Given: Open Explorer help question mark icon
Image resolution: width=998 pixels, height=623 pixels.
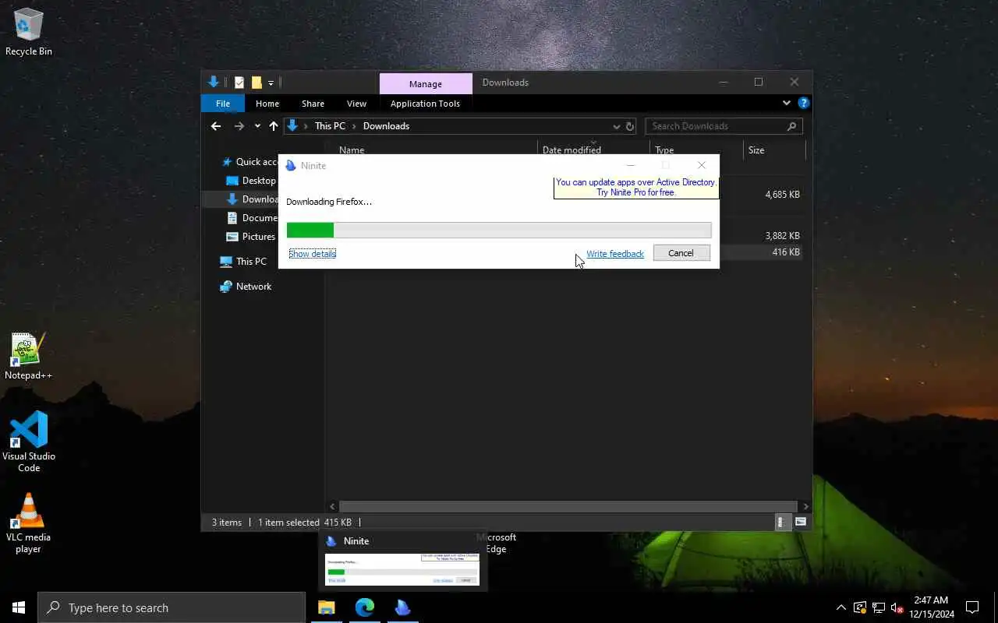Looking at the screenshot, I should coord(804,103).
